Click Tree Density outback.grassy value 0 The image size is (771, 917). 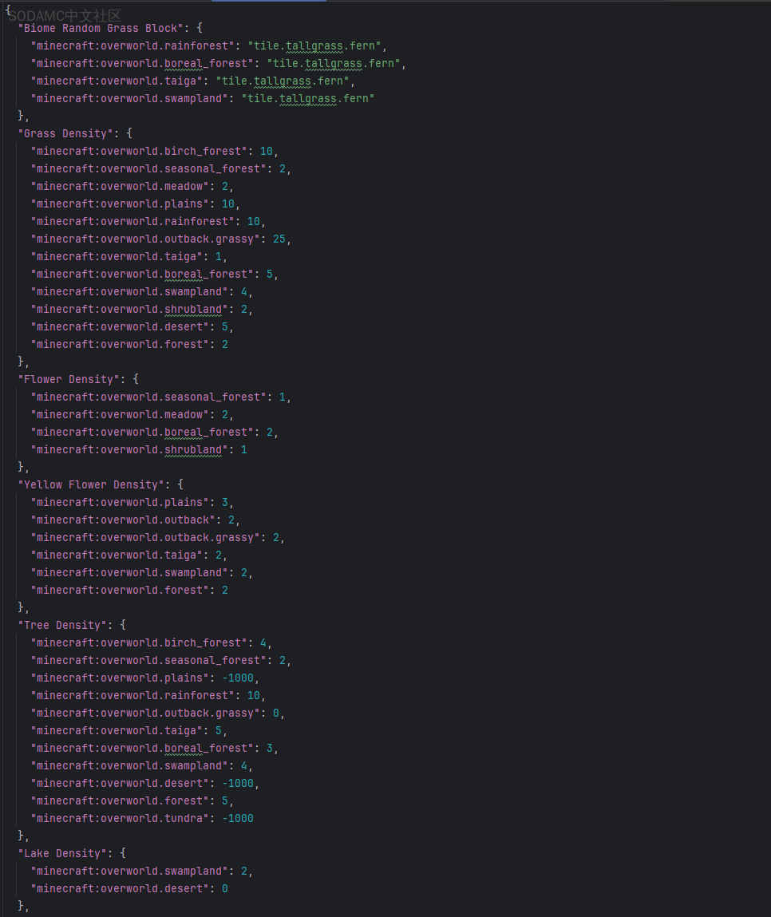pyautogui.click(x=276, y=713)
